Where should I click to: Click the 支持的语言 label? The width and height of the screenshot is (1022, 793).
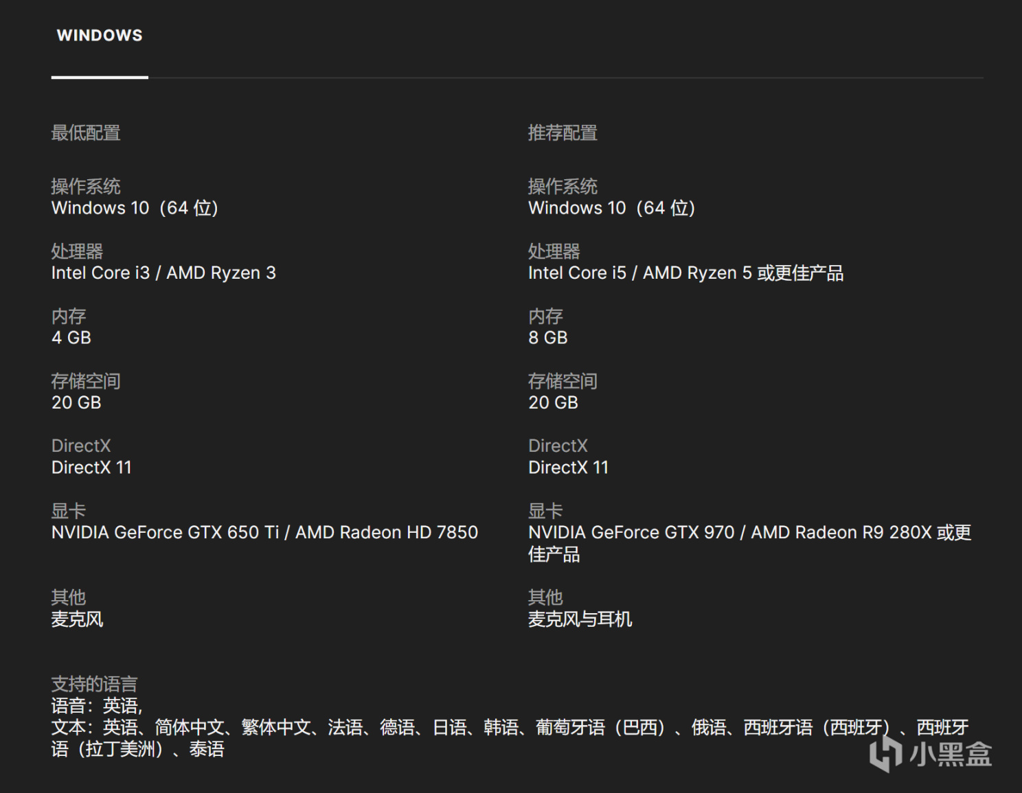[94, 684]
